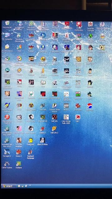Image resolution: width=112 pixels, height=199 pixels.
Task: Select the GameSpy Comrade icon
Action: click(90, 24)
